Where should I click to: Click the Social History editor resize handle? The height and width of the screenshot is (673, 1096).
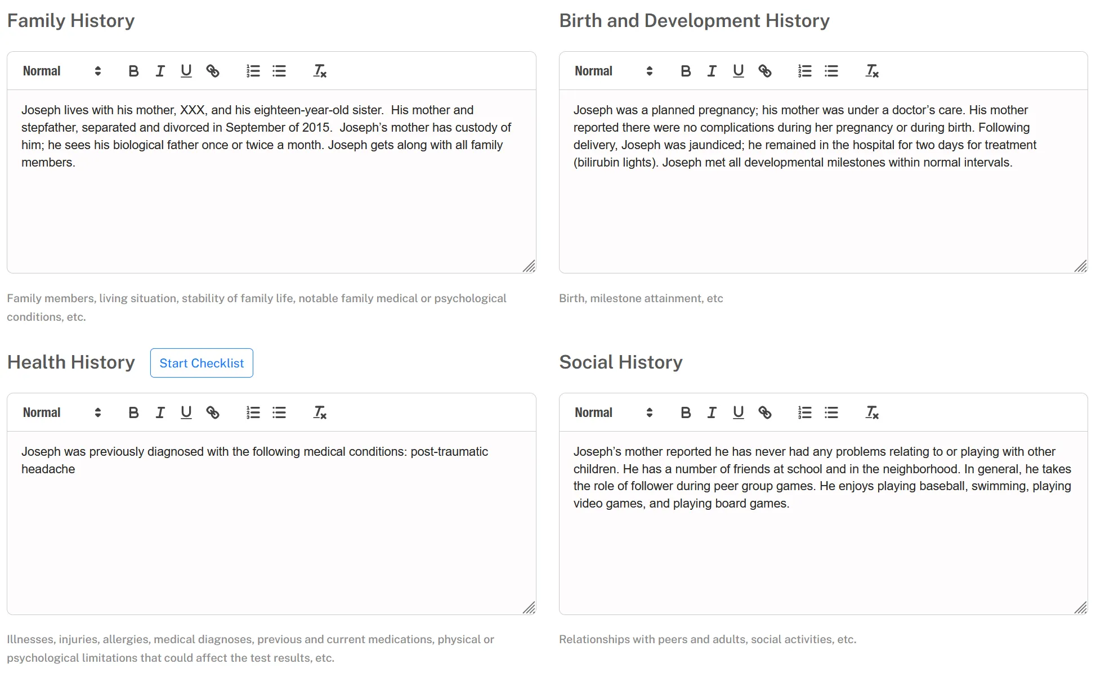point(1081,608)
